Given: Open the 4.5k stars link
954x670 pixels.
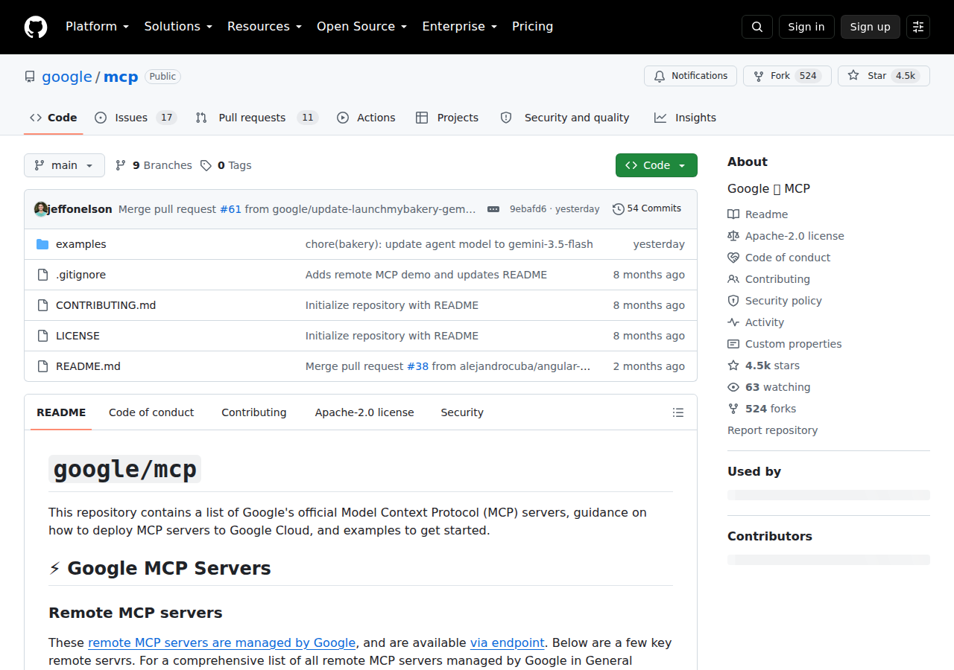Looking at the screenshot, I should point(772,366).
